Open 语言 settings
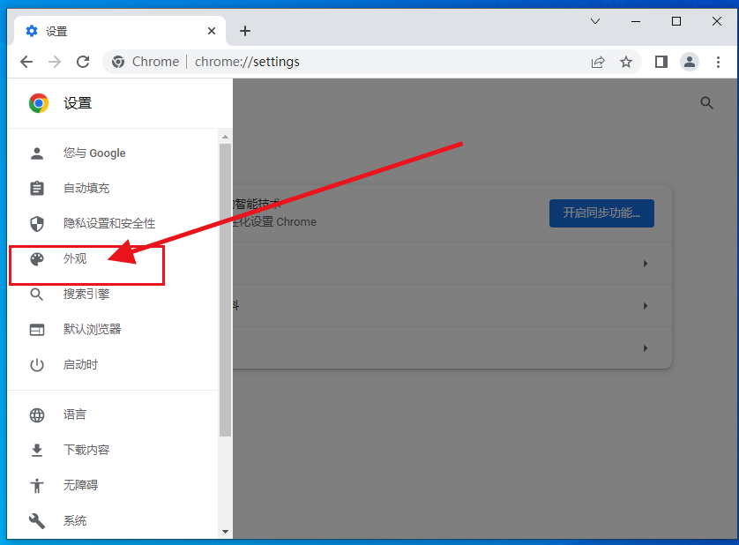Screen dimensions: 739x545 click(x=113, y=414)
